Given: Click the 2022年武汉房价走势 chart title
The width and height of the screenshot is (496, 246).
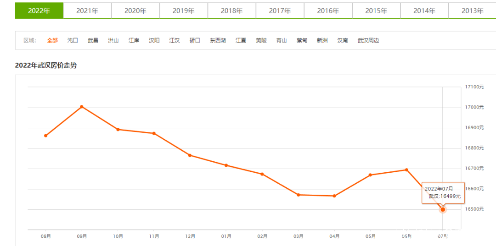Looking at the screenshot, I should (x=46, y=66).
